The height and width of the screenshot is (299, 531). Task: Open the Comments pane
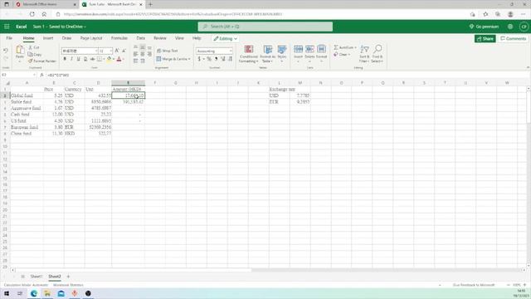513,39
